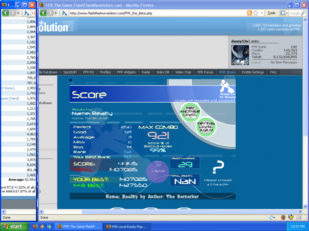The width and height of the screenshot is (309, 231).
Task: Click the main window horizontal scrollbar thumb
Action: pos(190,212)
